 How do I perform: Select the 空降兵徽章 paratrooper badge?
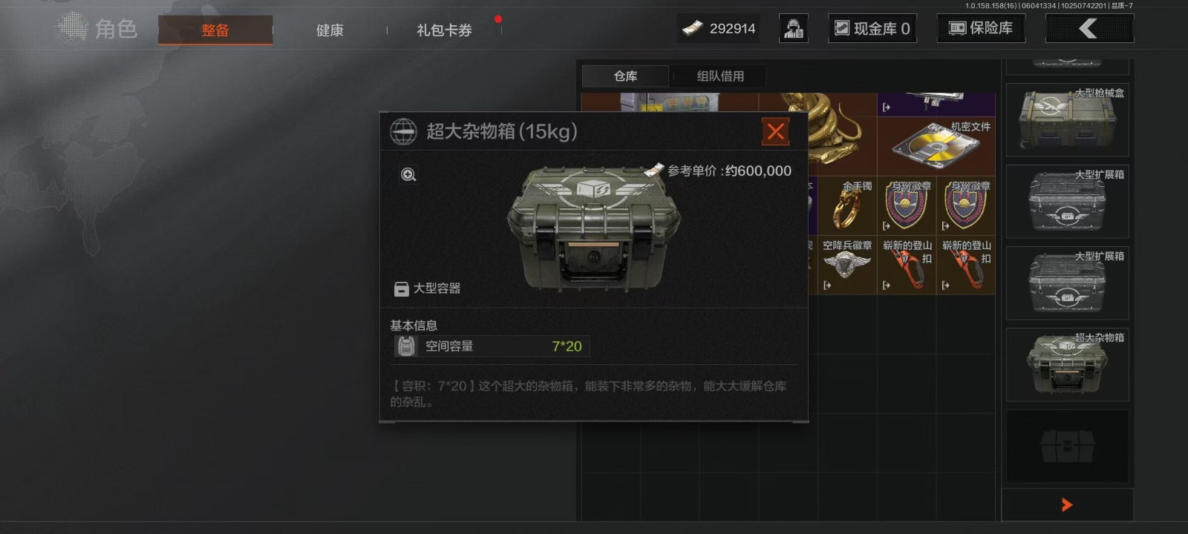point(847,265)
